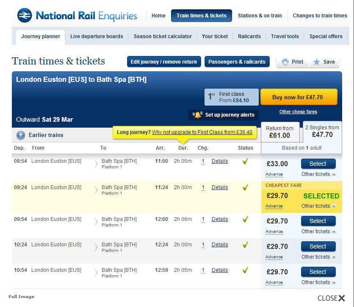Expand Other tickets for the 10:54 train
Screen dimensions: 354x307
[x=318, y=282]
